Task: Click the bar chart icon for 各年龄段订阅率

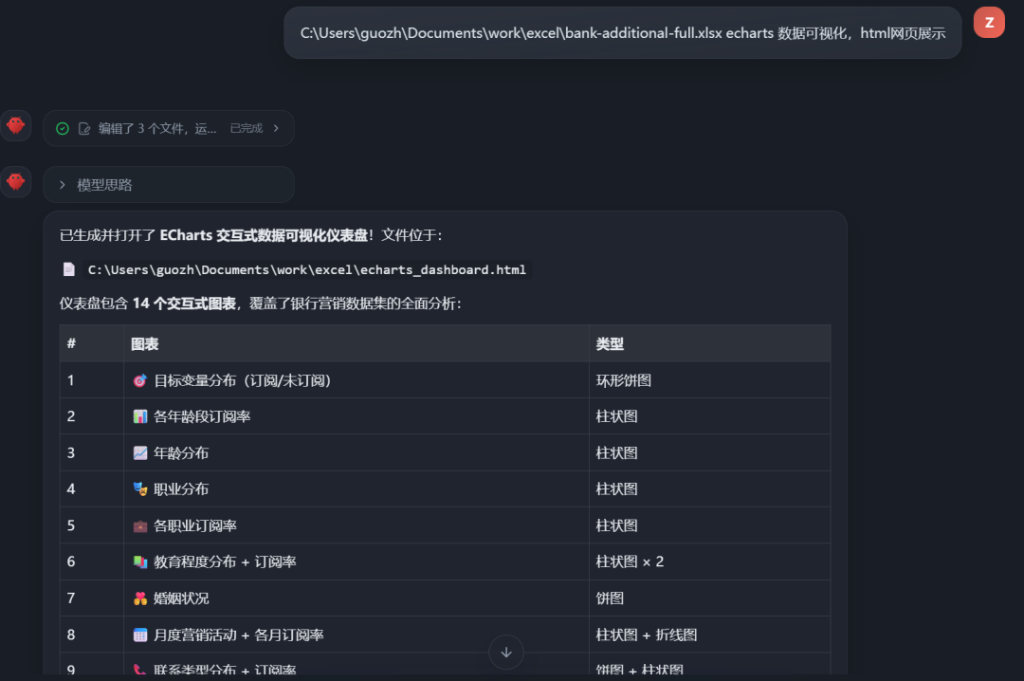Action: [x=139, y=416]
